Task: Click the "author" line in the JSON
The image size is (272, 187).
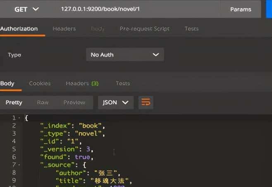Action: 88,173
